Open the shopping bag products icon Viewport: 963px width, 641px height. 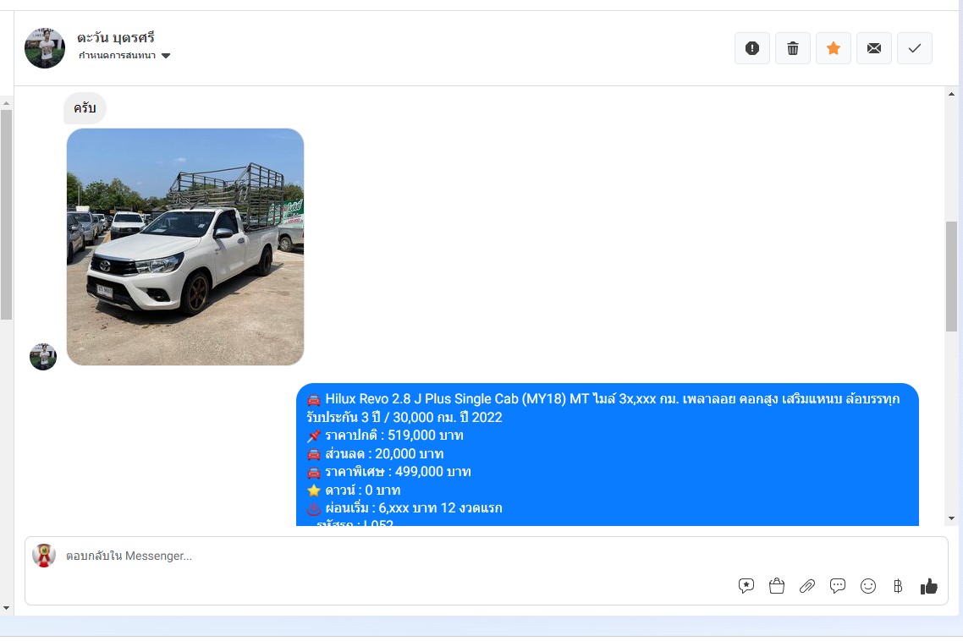point(776,586)
